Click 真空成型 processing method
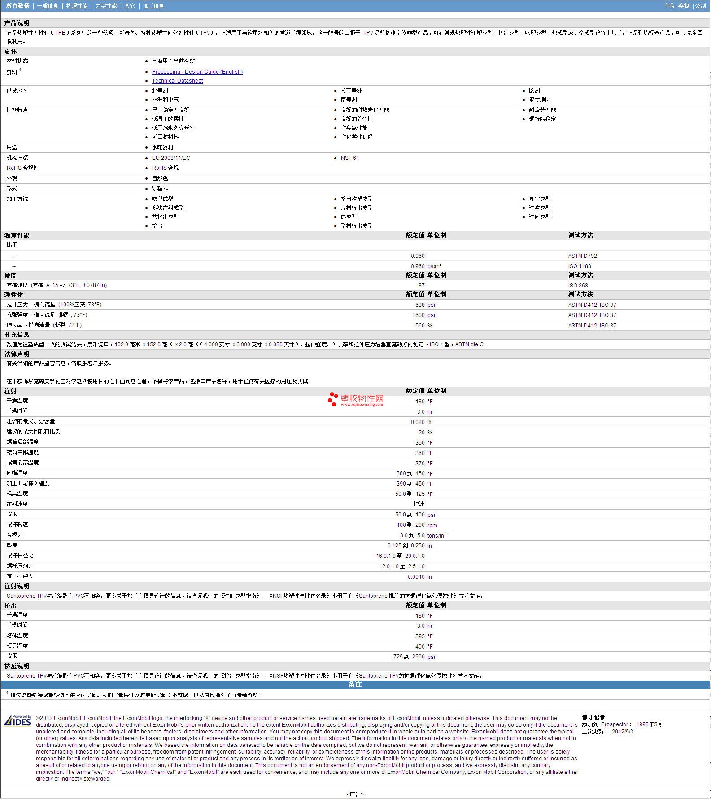Screen dimensions: 711x799 [x=539, y=199]
